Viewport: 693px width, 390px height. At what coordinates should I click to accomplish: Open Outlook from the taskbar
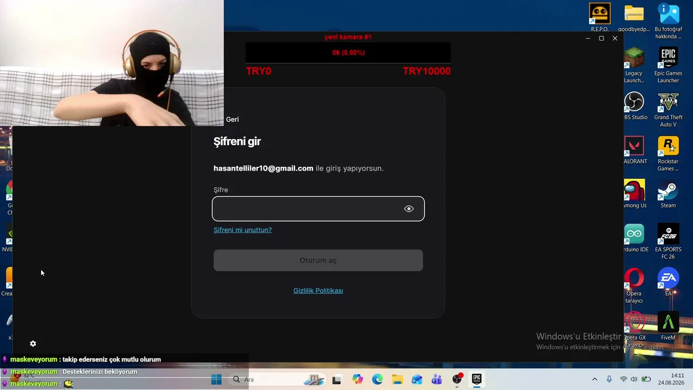click(x=417, y=379)
